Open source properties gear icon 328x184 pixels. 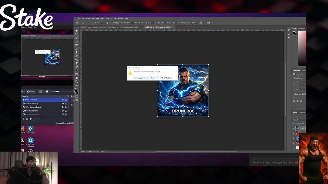click(x=31, y=119)
